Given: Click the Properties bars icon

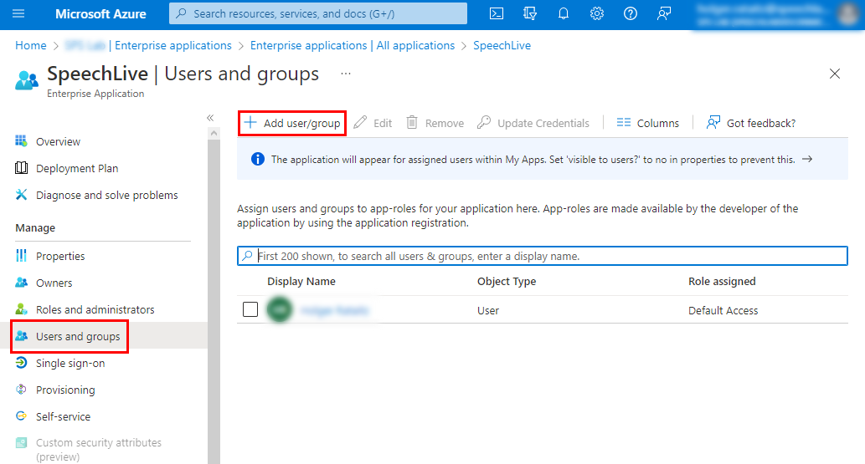Looking at the screenshot, I should pyautogui.click(x=22, y=256).
